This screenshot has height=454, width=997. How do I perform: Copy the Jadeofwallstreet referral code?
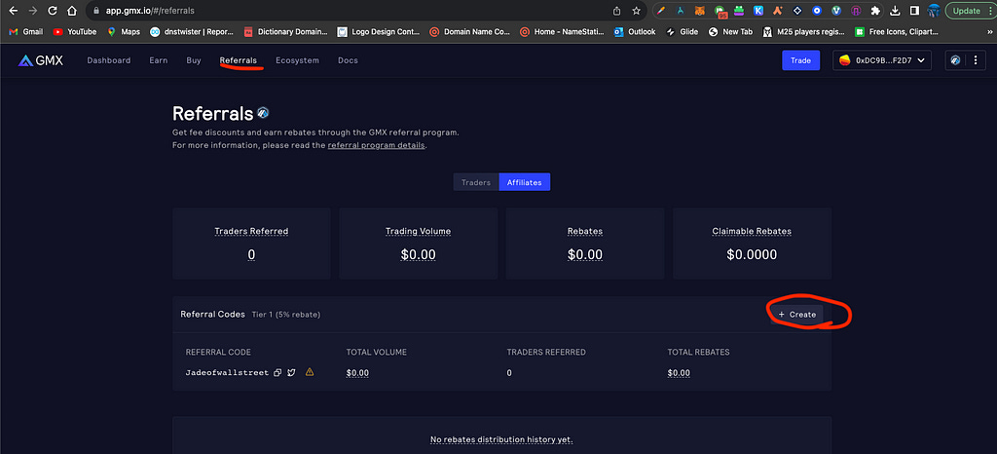(x=277, y=372)
